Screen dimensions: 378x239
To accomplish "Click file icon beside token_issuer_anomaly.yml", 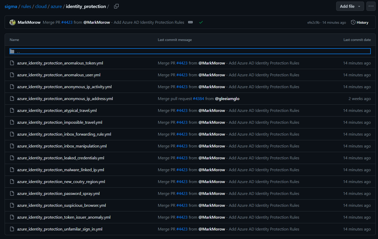I will click(x=12, y=217).
